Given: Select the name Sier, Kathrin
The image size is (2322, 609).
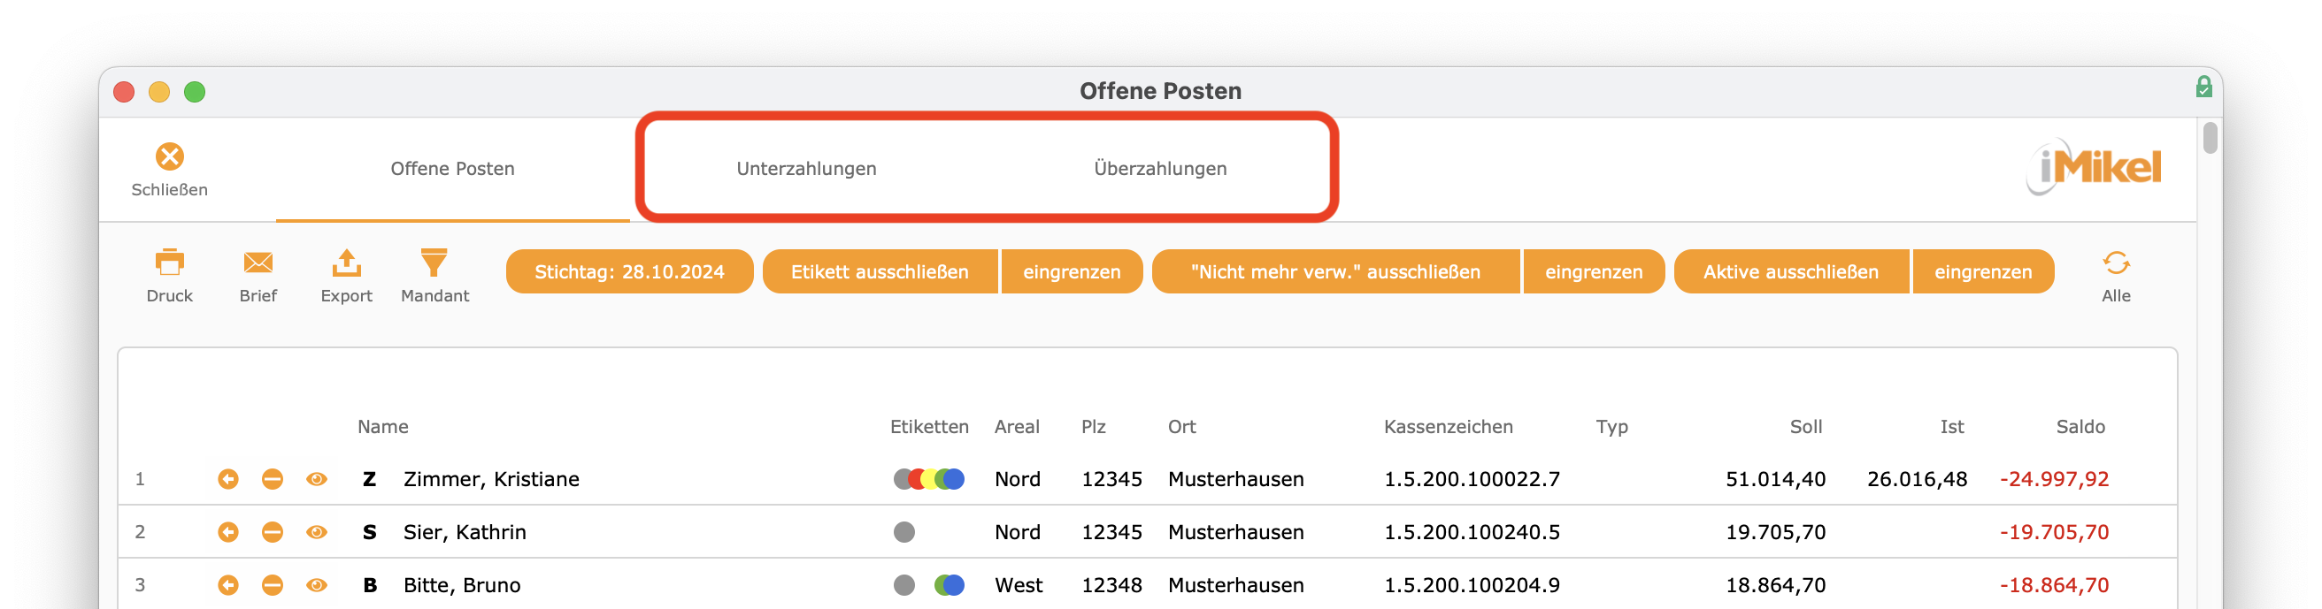Looking at the screenshot, I should pos(465,532).
